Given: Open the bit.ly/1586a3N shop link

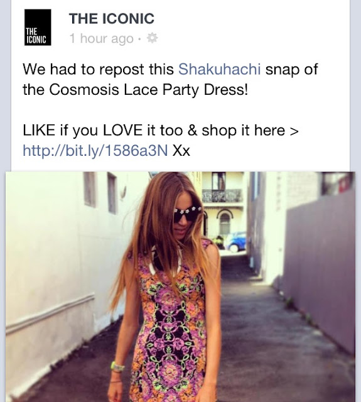Looking at the screenshot, I should coord(95,150).
